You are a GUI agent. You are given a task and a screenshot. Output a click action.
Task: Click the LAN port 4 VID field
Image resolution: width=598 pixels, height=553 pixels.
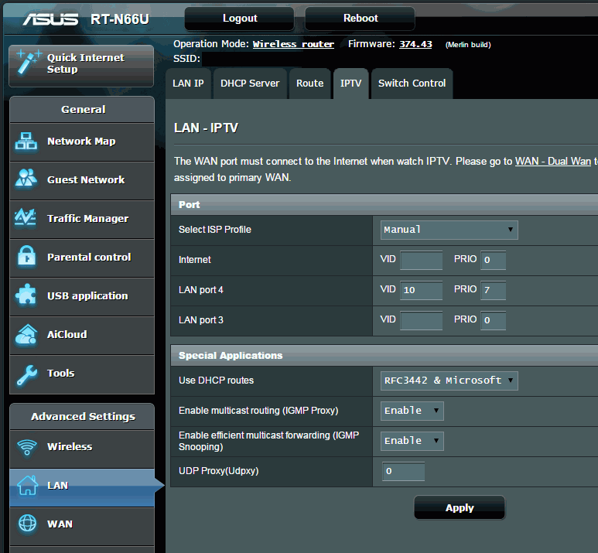tap(422, 290)
